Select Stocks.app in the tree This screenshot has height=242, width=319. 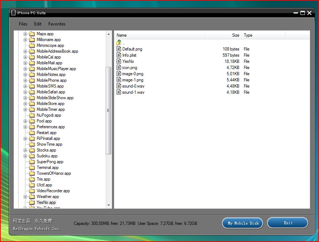47,150
